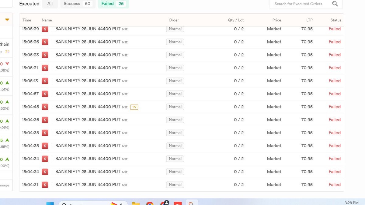
Task: Click the Normal order tag on 15:05:39 row
Action: coord(175,29)
